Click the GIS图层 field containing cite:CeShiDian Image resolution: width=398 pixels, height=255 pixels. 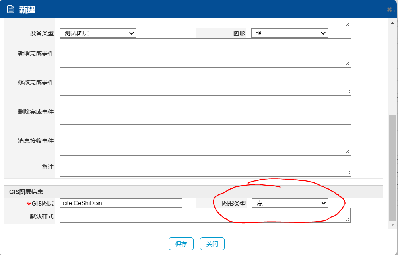121,203
